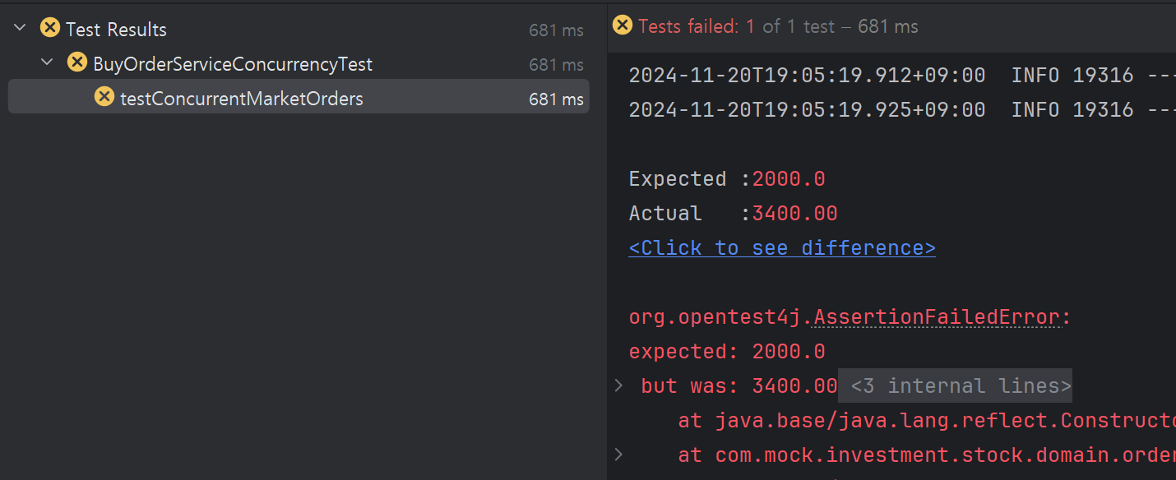This screenshot has height=480, width=1176.
Task: Select the testConcurrentMarketOrders test entry
Action: [x=299, y=99]
